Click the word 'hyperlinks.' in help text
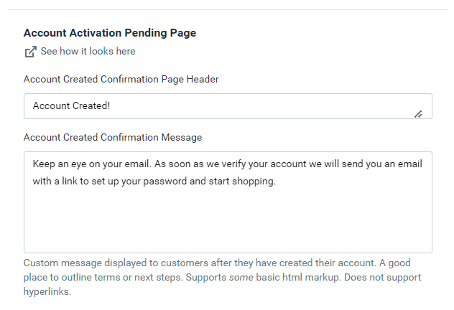Screen dimensions: 454x310 tap(47, 292)
